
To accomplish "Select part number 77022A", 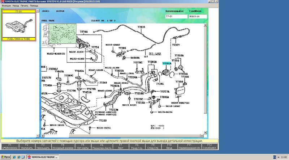I will click(x=119, y=71).
